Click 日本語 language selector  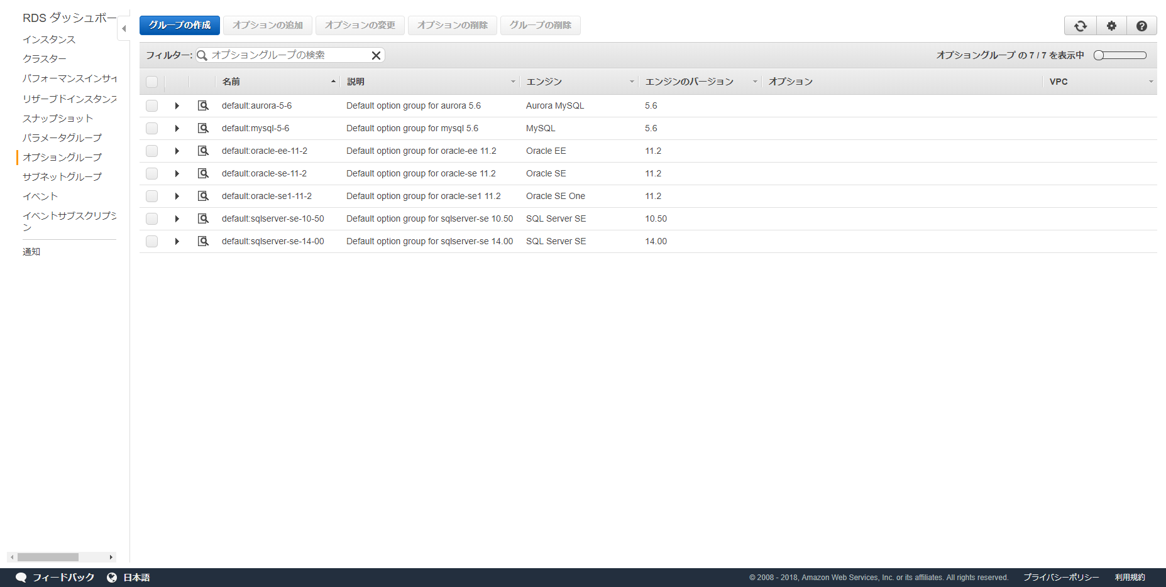136,578
